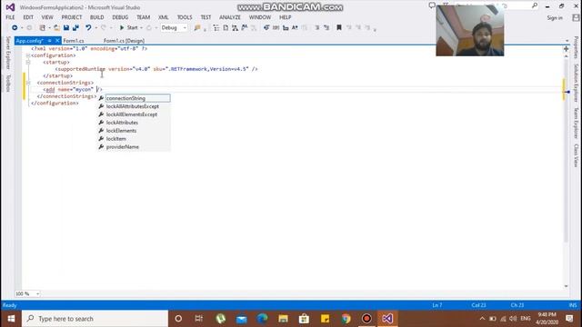582x327 pixels.
Task: Pin the App.config tab
Action: 50,41
